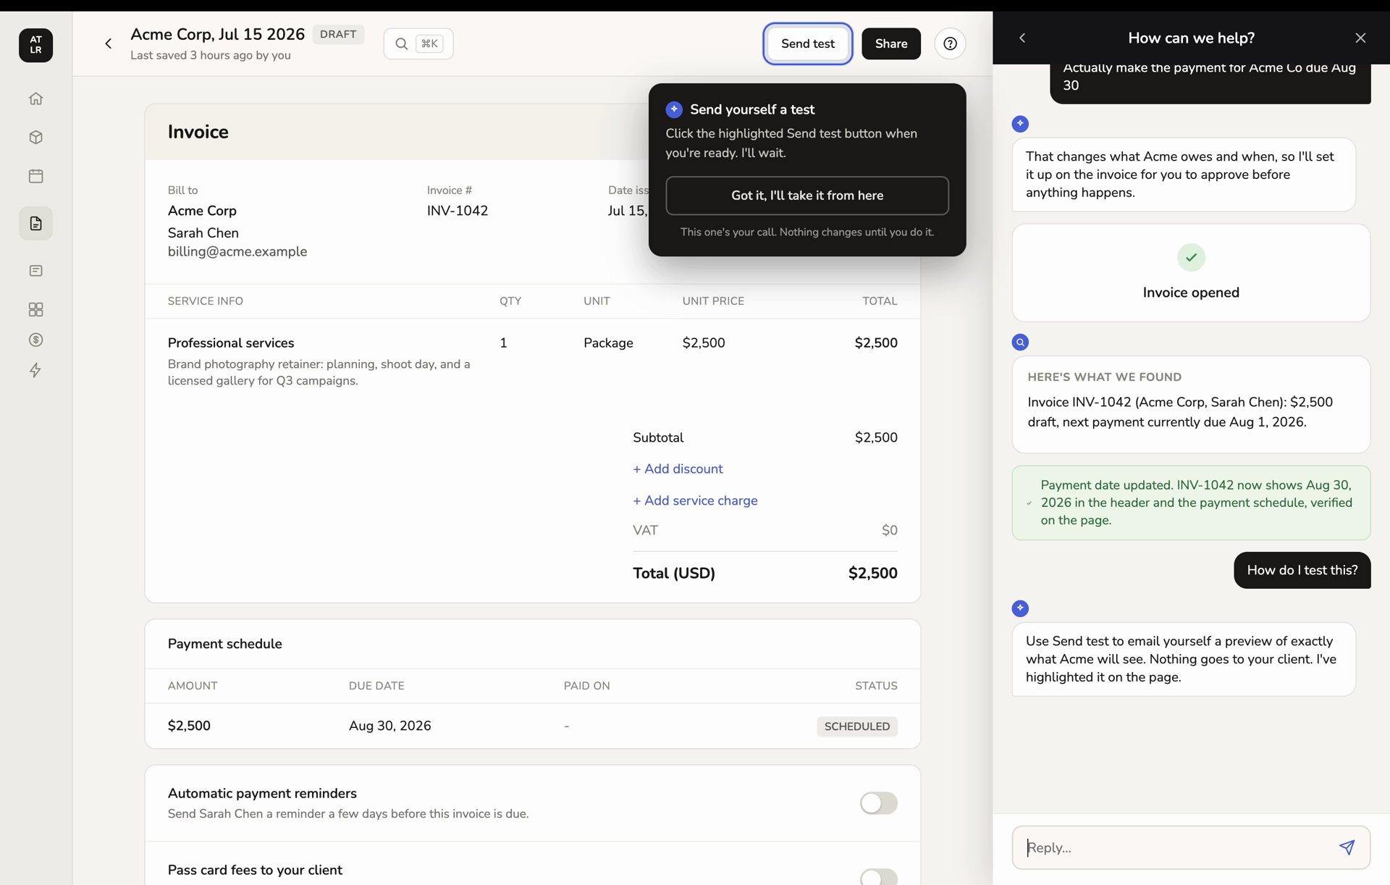Screen dimensions: 1390x885
Task: Open the search box with ⌘K shortcut
Action: pyautogui.click(x=418, y=43)
